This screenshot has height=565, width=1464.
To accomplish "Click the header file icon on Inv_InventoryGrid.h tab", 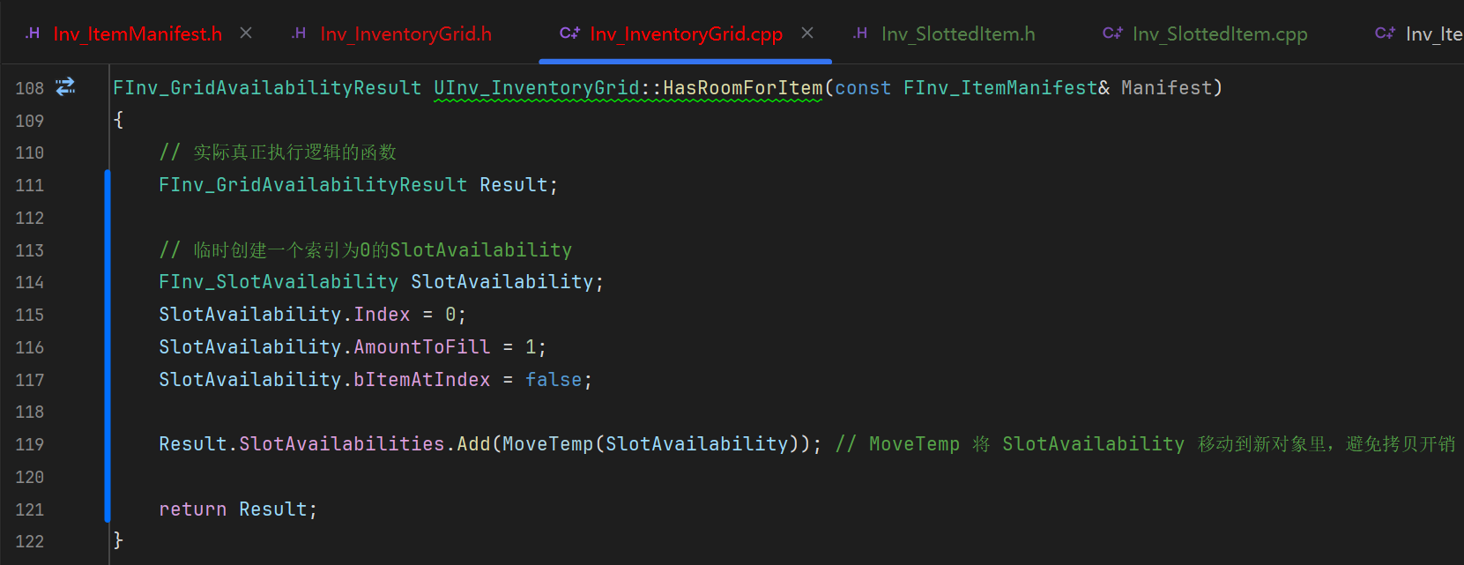I will pos(299,33).
